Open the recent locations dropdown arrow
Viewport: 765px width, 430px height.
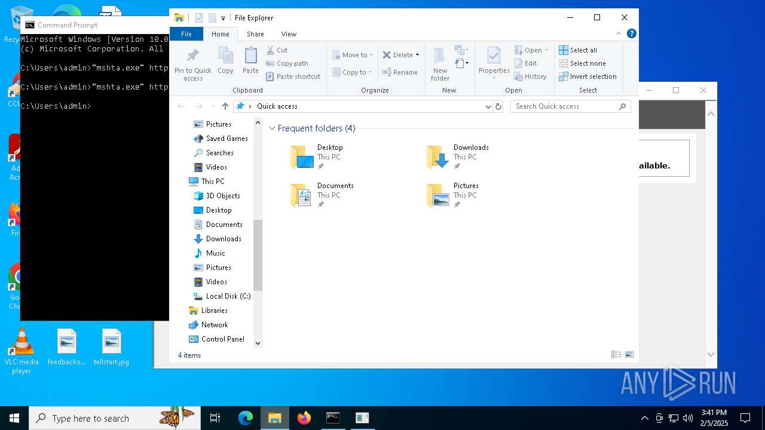[x=213, y=106]
